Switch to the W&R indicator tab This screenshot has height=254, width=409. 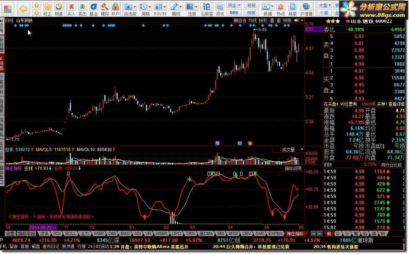point(99,234)
